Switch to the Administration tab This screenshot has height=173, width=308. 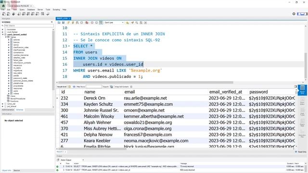pyautogui.click(x=8, y=110)
